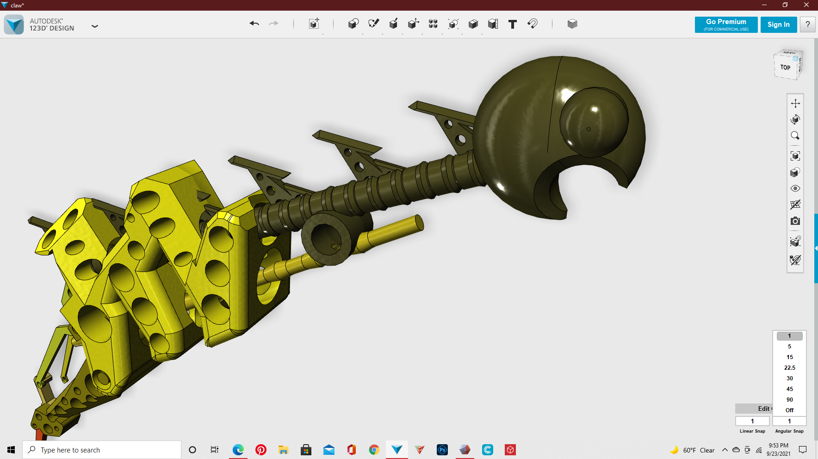This screenshot has width=818, height=459.
Task: Toggle the eye show/hide visibility icon
Action: pyautogui.click(x=795, y=188)
